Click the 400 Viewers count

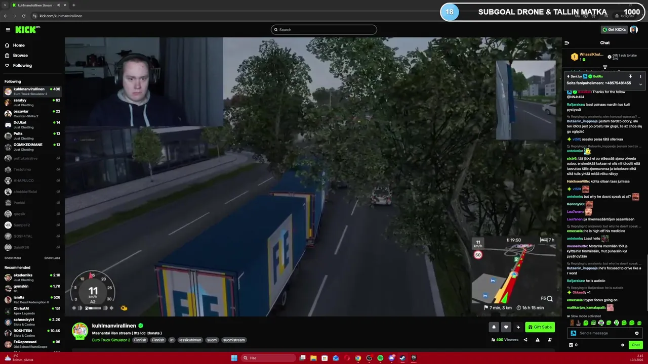[505, 340]
